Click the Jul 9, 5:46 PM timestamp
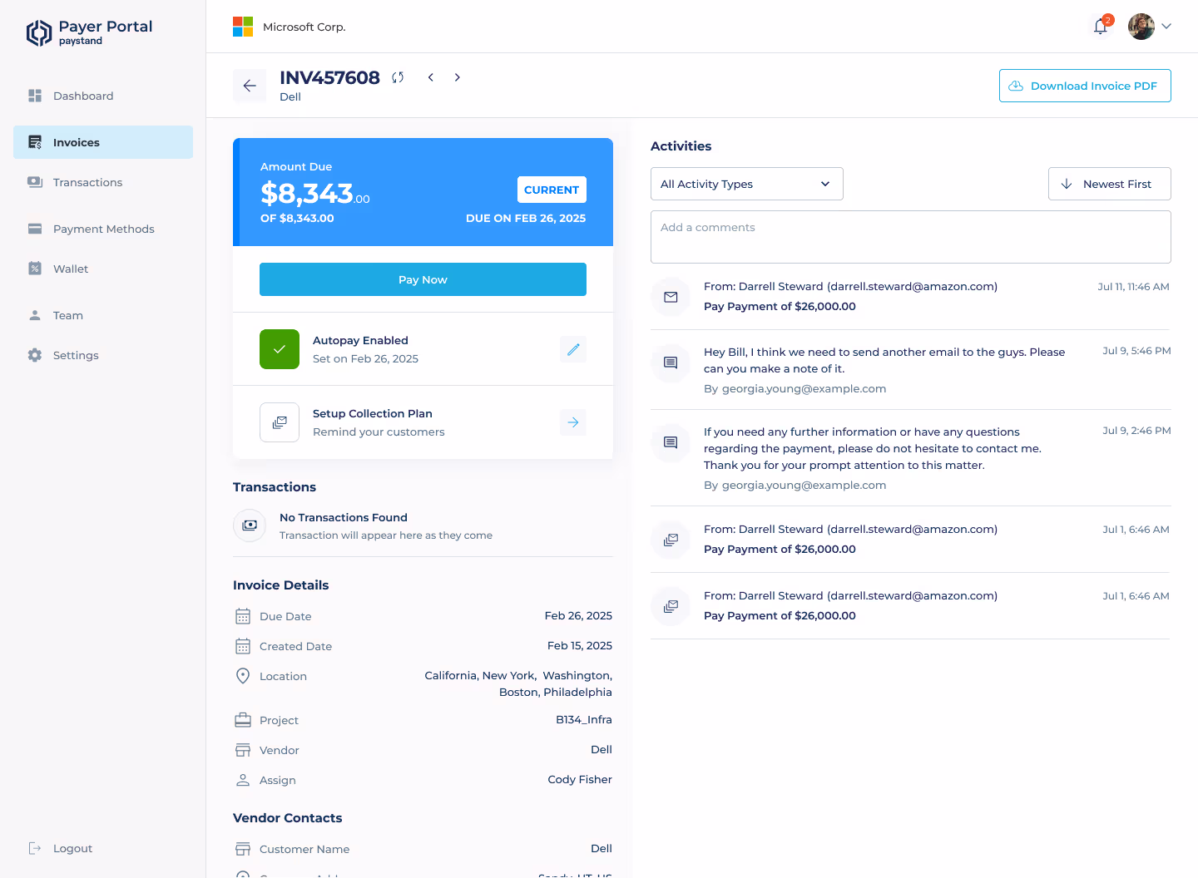 1136,351
